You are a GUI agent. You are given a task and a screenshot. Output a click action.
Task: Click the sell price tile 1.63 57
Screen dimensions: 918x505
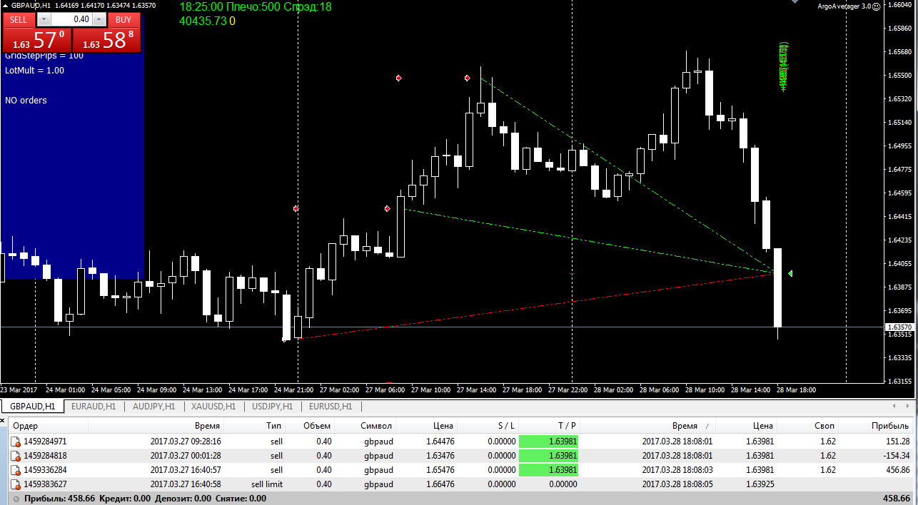click(38, 40)
